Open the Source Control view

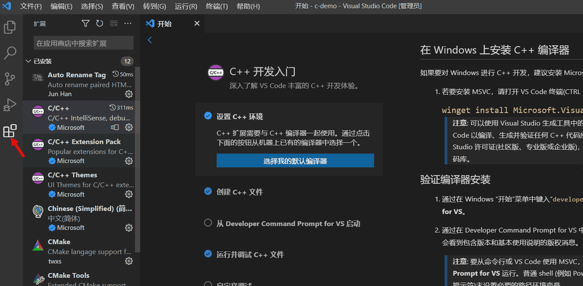tap(10, 79)
